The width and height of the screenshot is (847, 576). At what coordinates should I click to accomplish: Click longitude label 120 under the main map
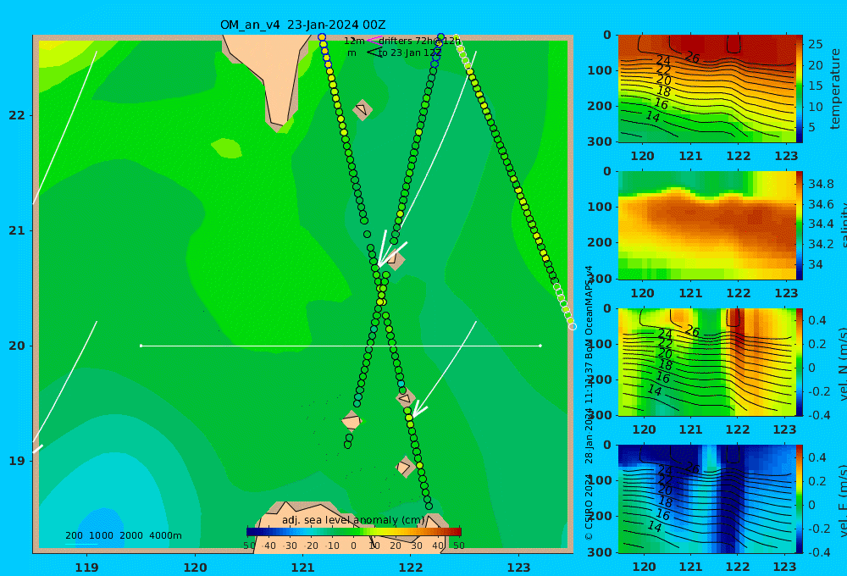coord(195,568)
